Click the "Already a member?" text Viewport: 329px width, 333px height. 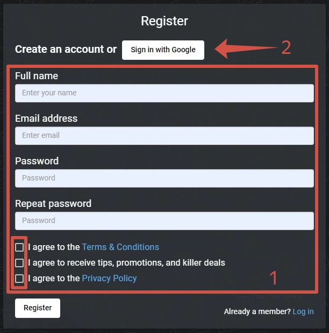point(257,311)
